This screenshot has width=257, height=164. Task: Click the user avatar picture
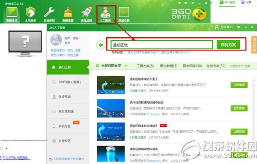point(56,40)
